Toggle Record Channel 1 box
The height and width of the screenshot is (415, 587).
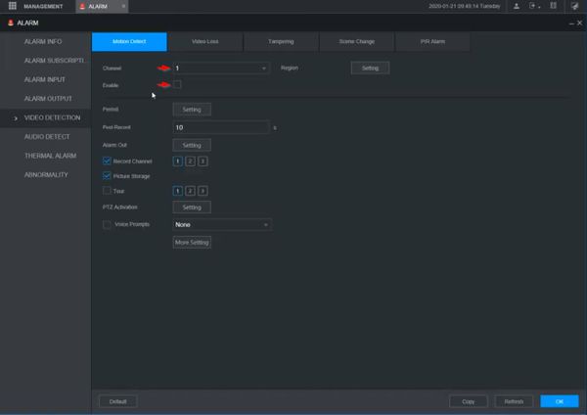(177, 161)
